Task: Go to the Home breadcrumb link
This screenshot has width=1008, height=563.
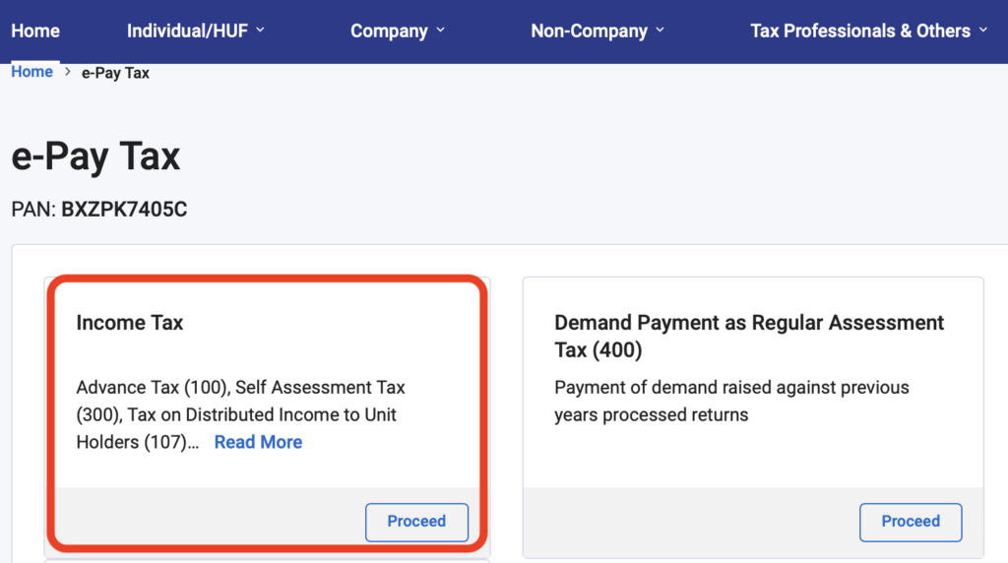Action: tap(32, 72)
